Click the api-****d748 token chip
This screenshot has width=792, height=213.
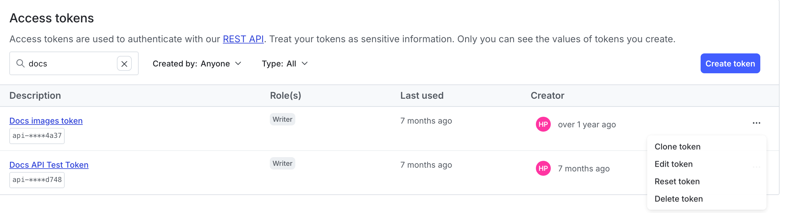[x=37, y=180]
